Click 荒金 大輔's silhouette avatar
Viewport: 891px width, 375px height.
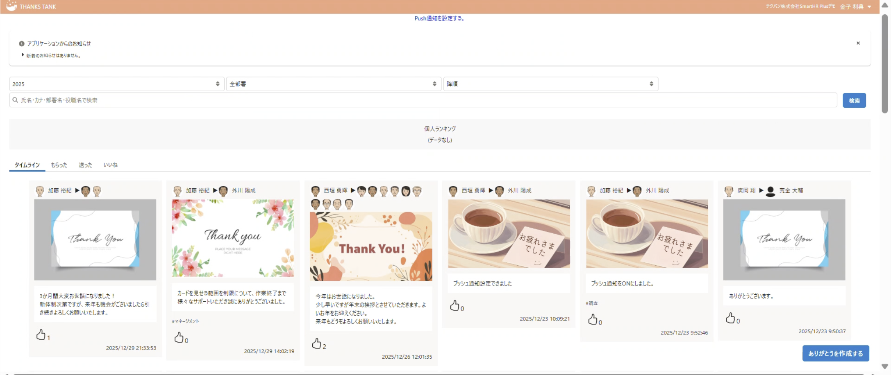(x=771, y=191)
